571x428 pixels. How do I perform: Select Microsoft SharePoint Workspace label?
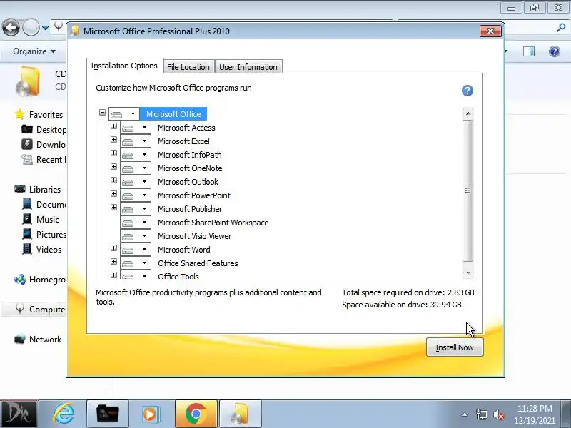213,223
